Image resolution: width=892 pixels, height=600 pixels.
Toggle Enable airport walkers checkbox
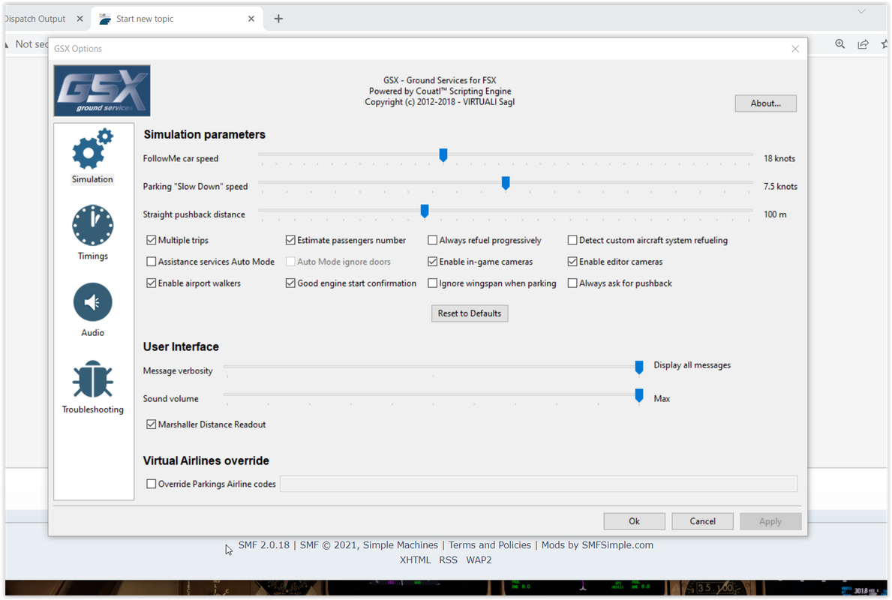152,283
